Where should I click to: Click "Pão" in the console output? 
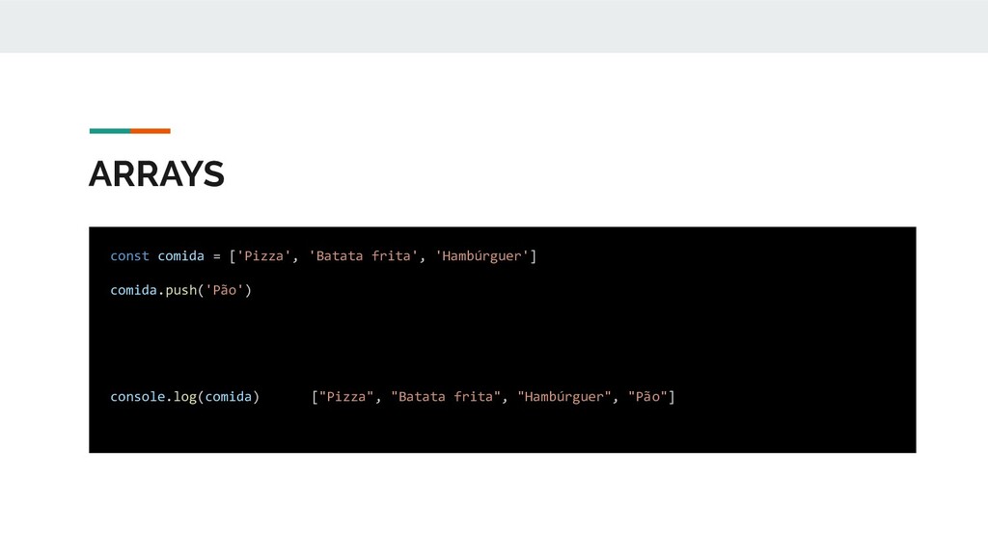click(647, 397)
